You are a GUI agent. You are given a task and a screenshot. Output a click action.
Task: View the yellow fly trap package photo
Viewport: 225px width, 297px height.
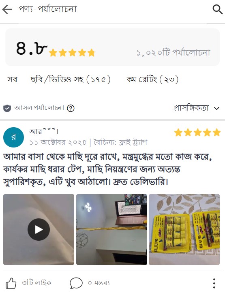[184, 230]
